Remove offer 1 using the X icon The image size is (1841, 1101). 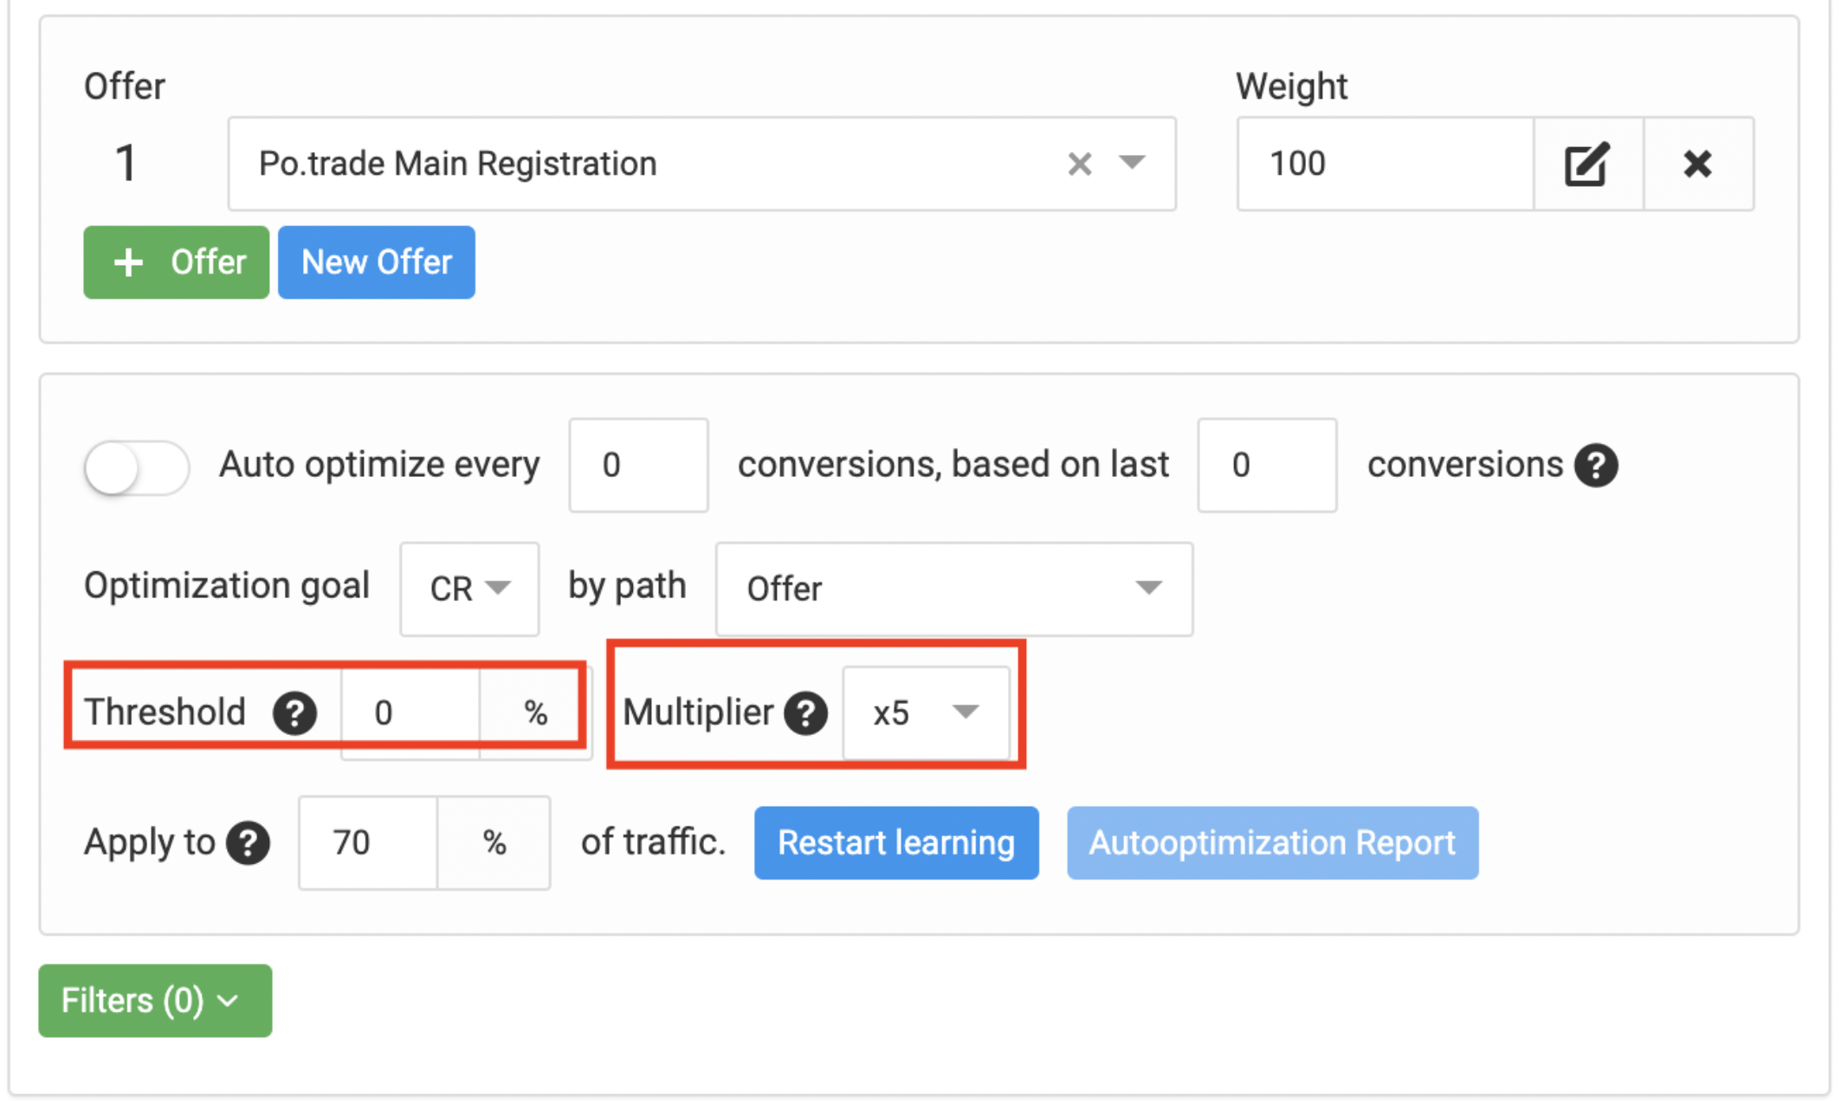coord(1699,164)
